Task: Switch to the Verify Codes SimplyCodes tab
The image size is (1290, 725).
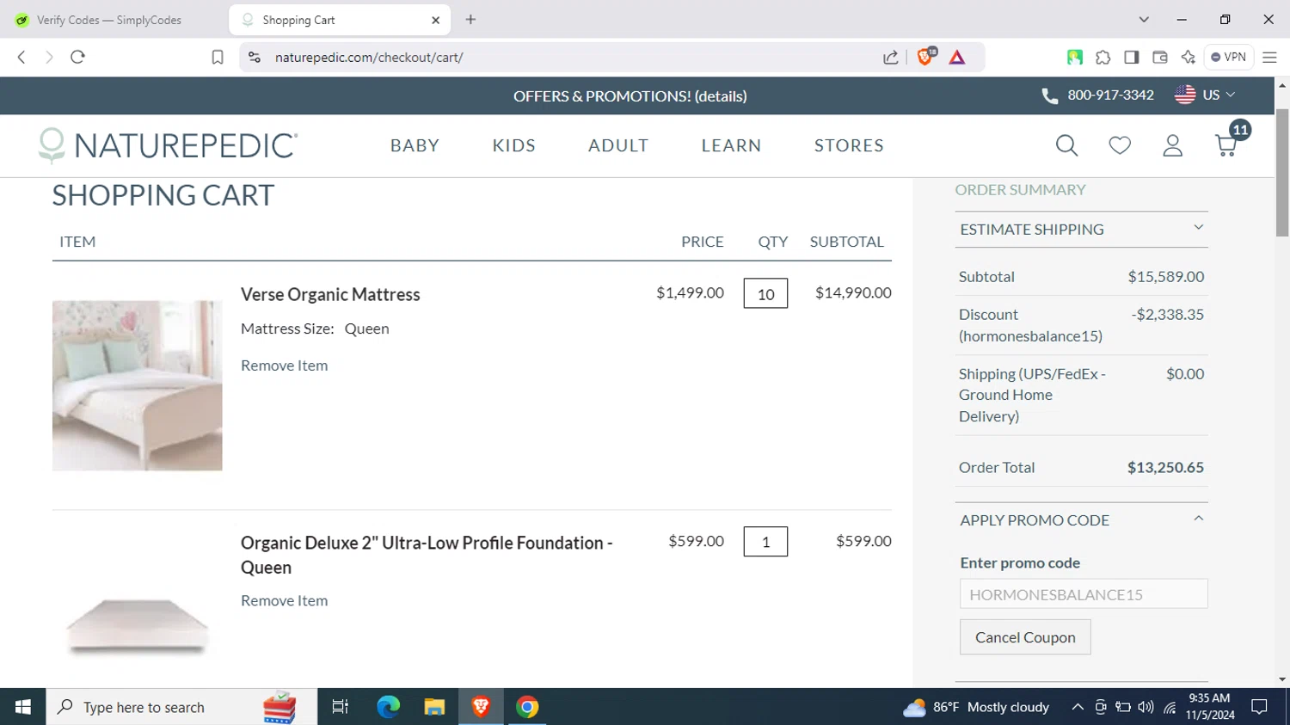Action: click(x=114, y=20)
